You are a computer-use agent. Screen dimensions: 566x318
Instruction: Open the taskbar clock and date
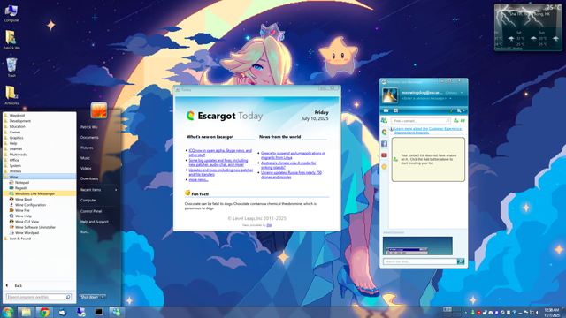(x=552, y=312)
